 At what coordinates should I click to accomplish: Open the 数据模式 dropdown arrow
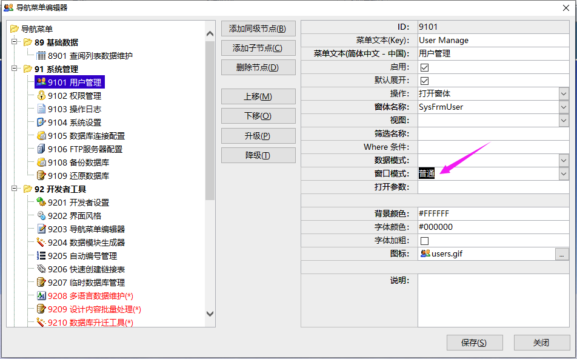(564, 160)
